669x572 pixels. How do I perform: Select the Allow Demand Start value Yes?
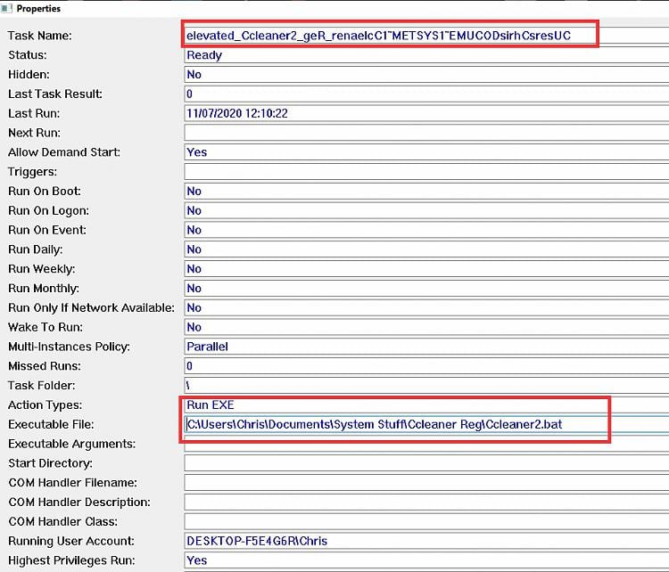coord(426,152)
